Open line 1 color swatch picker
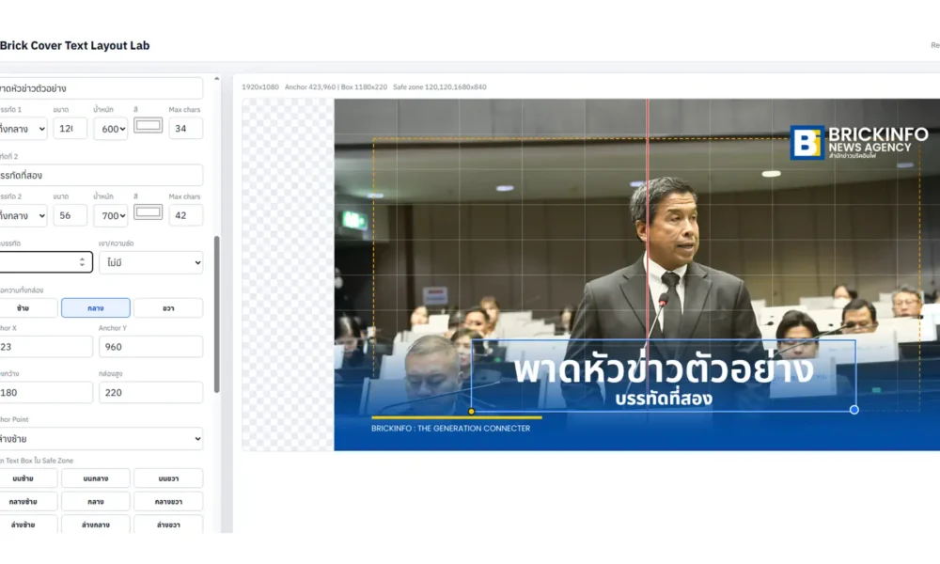This screenshot has width=940, height=564. pyautogui.click(x=149, y=125)
